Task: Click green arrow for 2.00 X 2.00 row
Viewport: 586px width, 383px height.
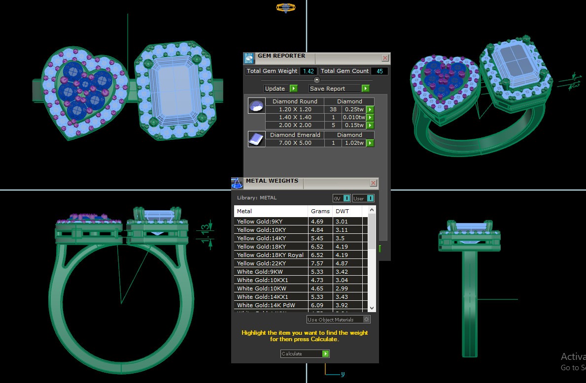Action: 370,126
